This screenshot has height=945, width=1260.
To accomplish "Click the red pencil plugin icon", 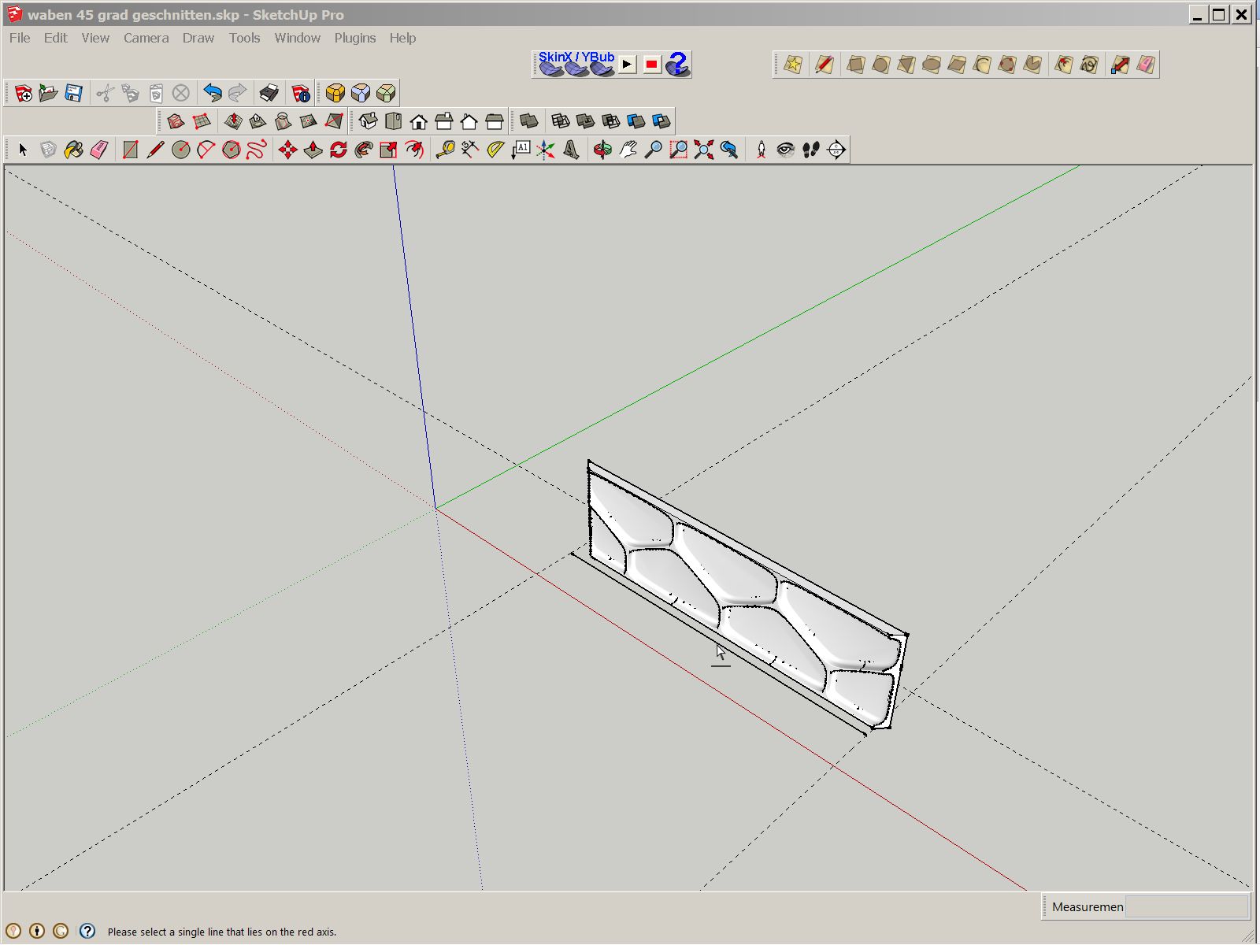I will point(824,65).
